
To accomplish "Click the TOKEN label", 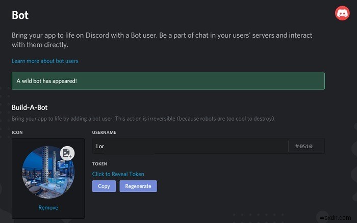I will (x=99, y=163).
